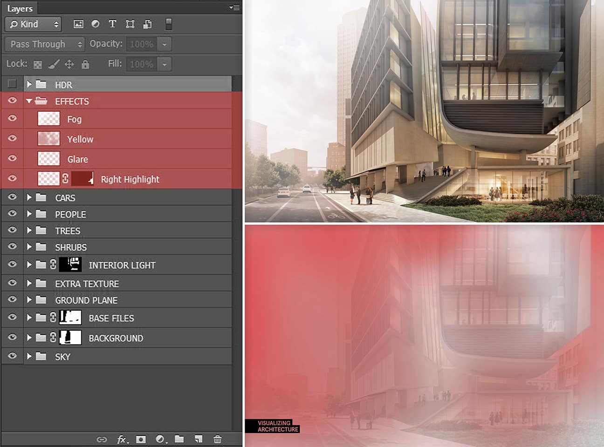Create a new group folder icon

coord(179,439)
